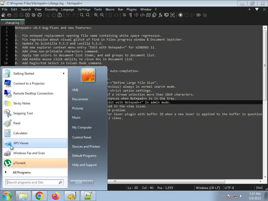Image resolution: width=268 pixels, height=201 pixels.
Task: Click the monitoring eye toolbar icon
Action: pos(172,15)
